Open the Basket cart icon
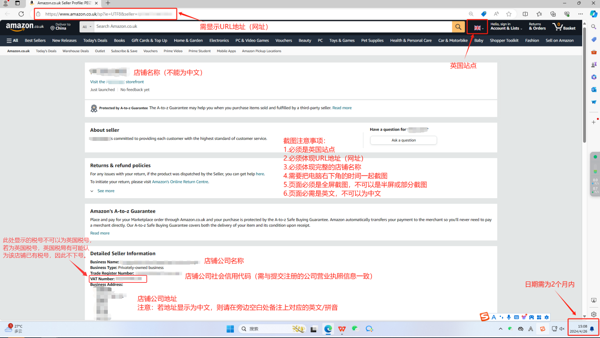The image size is (600, 338). tap(564, 27)
